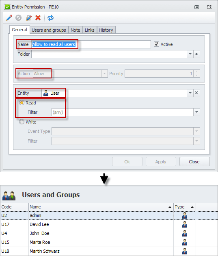Screen dimensions: 218x256
Task: Click the red X delete icon
Action: point(38,17)
